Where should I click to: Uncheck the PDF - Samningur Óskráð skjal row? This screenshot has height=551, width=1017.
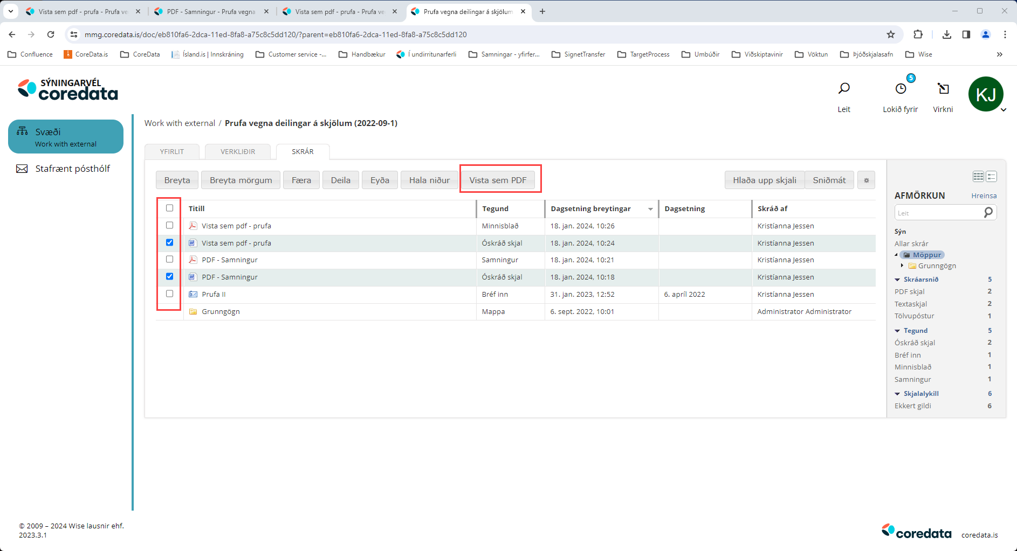point(170,276)
